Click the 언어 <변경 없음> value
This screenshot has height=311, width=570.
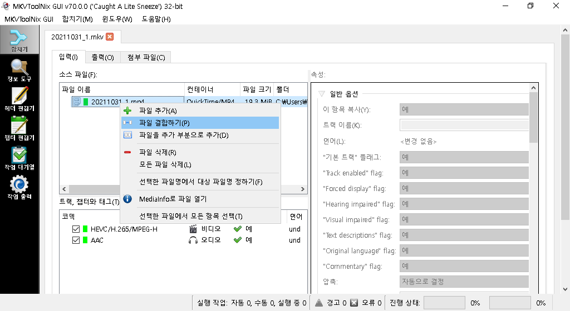point(419,142)
